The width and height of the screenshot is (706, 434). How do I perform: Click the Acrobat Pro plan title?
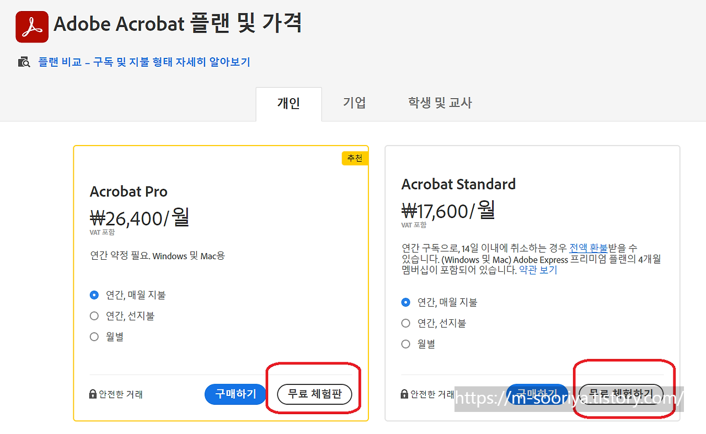[129, 192]
